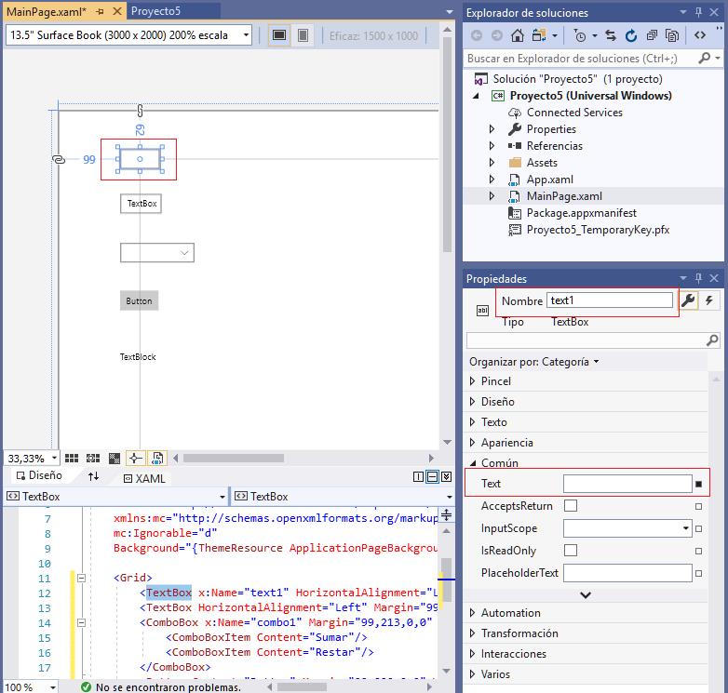Click the Text property input field
The width and height of the screenshot is (728, 693).
(627, 484)
